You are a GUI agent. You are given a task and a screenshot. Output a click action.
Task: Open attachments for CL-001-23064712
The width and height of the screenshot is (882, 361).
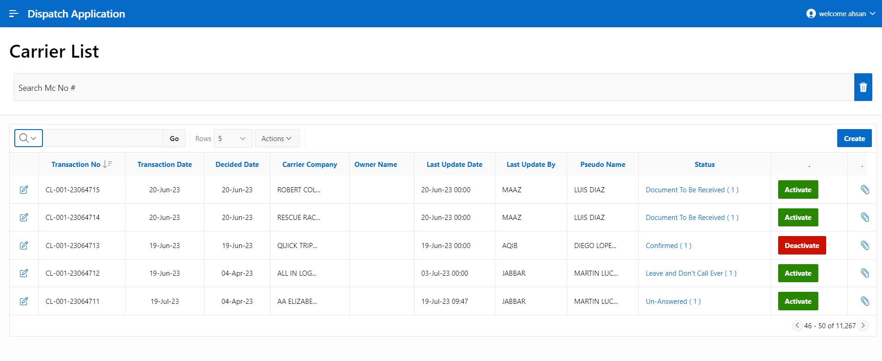pos(865,273)
